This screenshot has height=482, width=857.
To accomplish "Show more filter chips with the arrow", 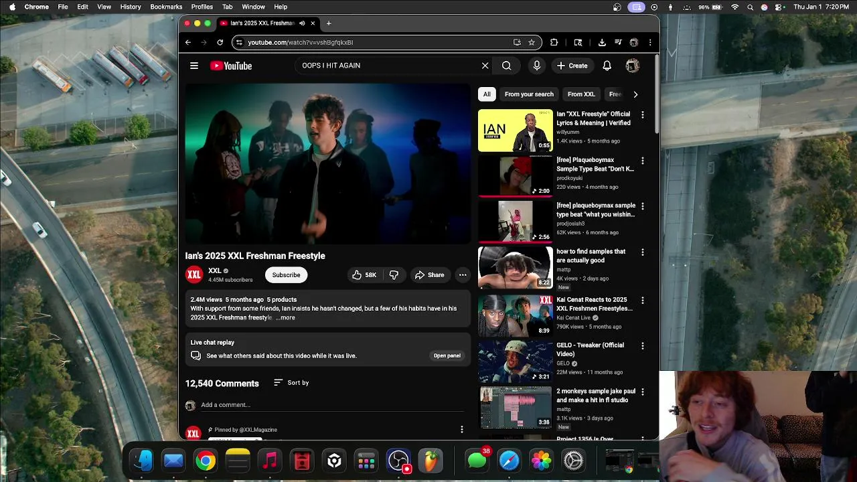I will pos(635,94).
